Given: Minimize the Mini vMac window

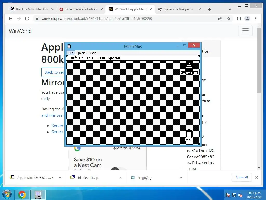Looking at the screenshot, I should coord(178,45).
